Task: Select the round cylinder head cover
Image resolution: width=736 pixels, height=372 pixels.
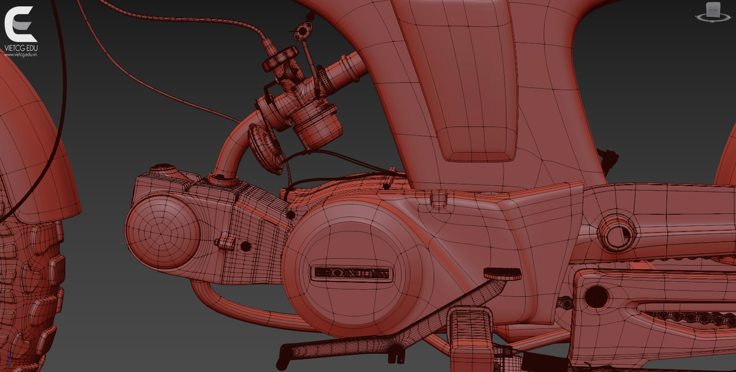Action: (162, 232)
